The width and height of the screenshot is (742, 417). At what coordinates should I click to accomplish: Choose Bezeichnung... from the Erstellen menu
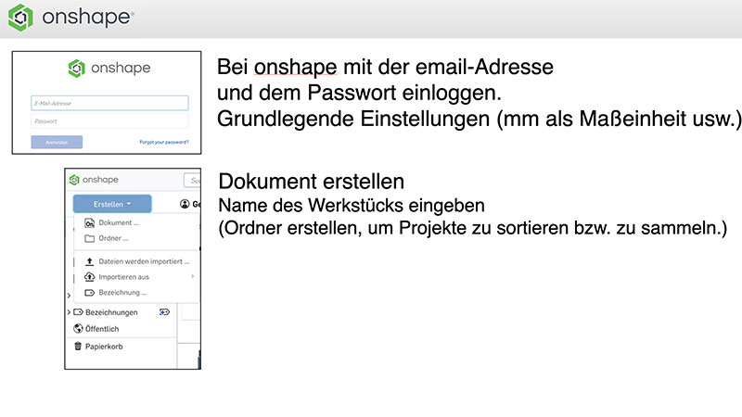coord(122,292)
